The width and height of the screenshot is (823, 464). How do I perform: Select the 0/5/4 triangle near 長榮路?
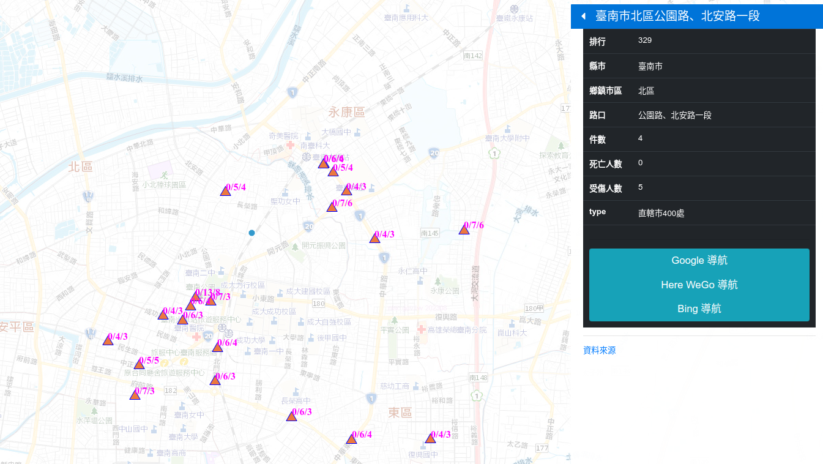[225, 191]
